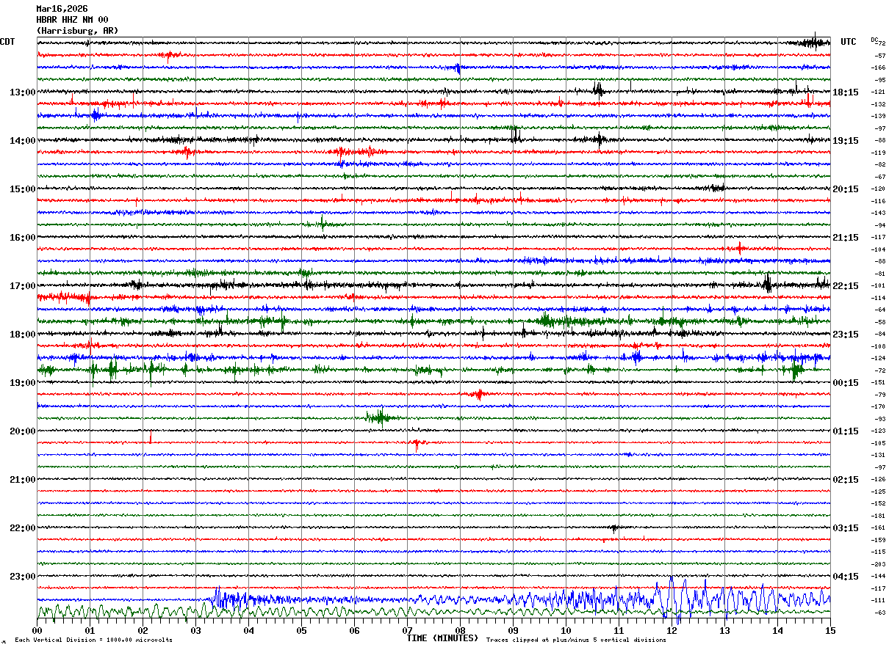Image resolution: width=889 pixels, height=650 pixels.
Task: Click the 18:15 UTC time label
Action: pos(845,92)
